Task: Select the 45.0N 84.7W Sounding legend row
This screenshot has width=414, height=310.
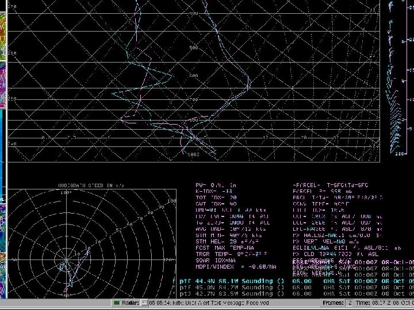Action: [297, 288]
